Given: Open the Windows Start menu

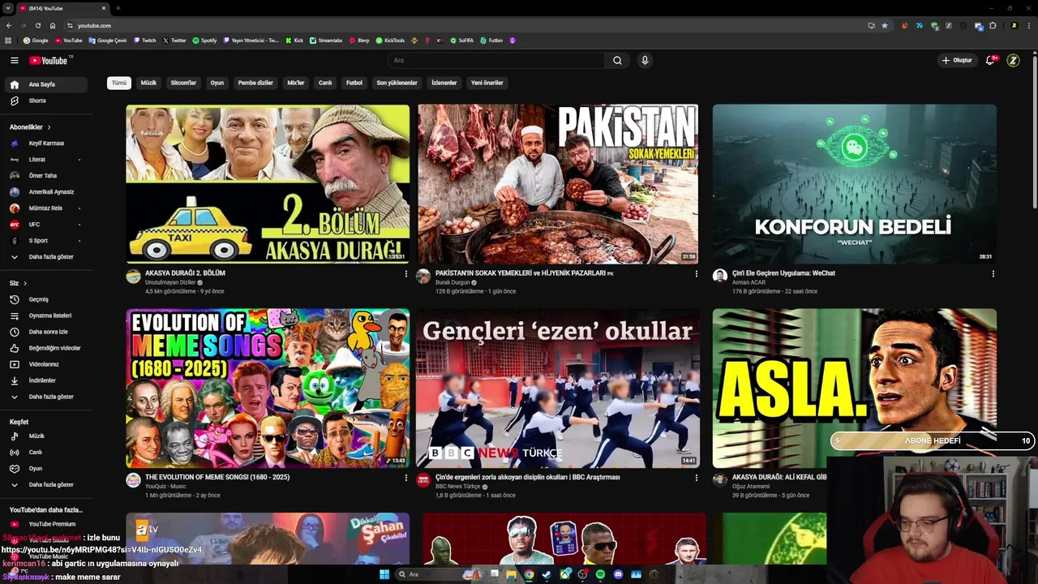Looking at the screenshot, I should 384,574.
